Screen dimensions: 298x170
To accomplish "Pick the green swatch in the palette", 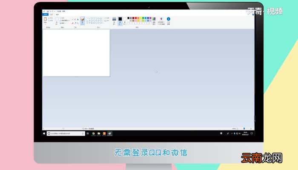I will pos(143,18).
